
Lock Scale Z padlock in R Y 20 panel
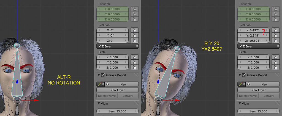pyautogui.click(x=275, y=68)
